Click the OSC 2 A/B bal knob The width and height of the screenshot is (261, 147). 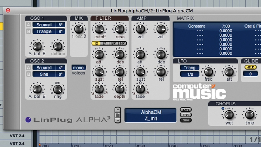click(x=37, y=89)
